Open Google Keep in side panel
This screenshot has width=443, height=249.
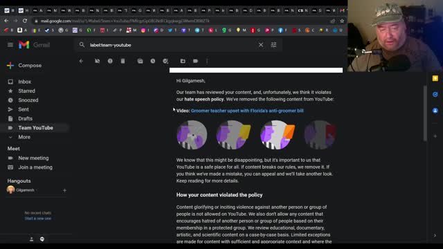435,78
